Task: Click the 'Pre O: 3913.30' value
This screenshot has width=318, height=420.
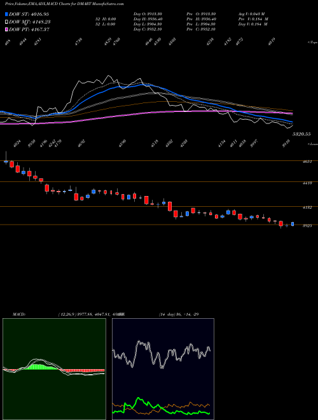Action: tap(201, 14)
